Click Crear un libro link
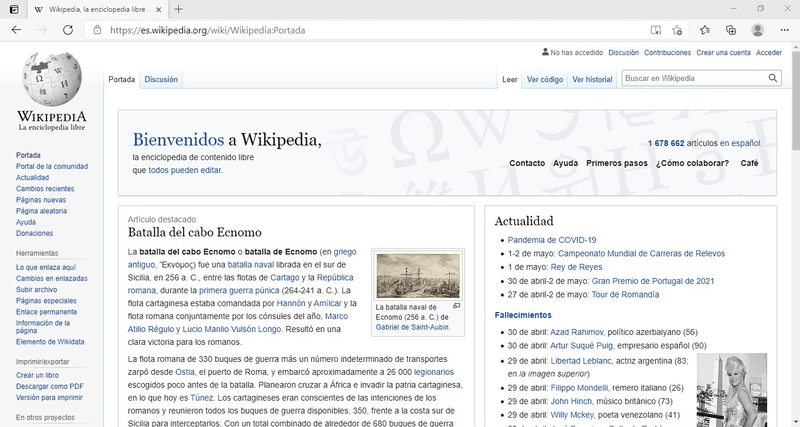The height and width of the screenshot is (427, 800). click(38, 375)
